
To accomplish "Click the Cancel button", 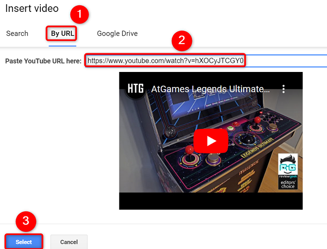I will tap(69, 242).
